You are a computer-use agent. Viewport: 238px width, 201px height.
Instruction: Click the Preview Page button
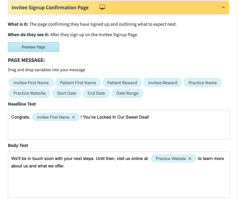[34, 47]
